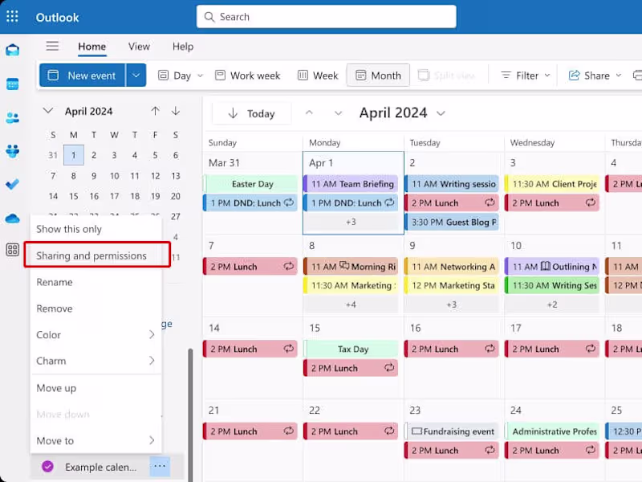The height and width of the screenshot is (482, 642).
Task: Open 11 AM Networking event
Action: tap(452, 267)
